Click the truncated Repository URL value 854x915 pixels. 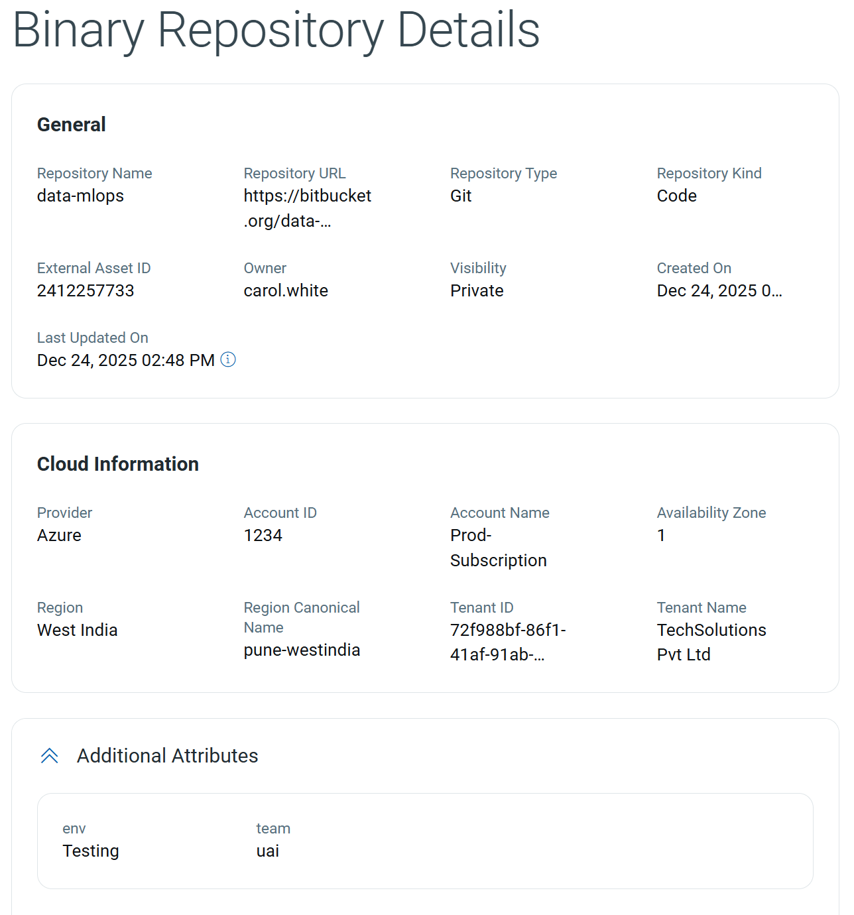click(x=307, y=208)
